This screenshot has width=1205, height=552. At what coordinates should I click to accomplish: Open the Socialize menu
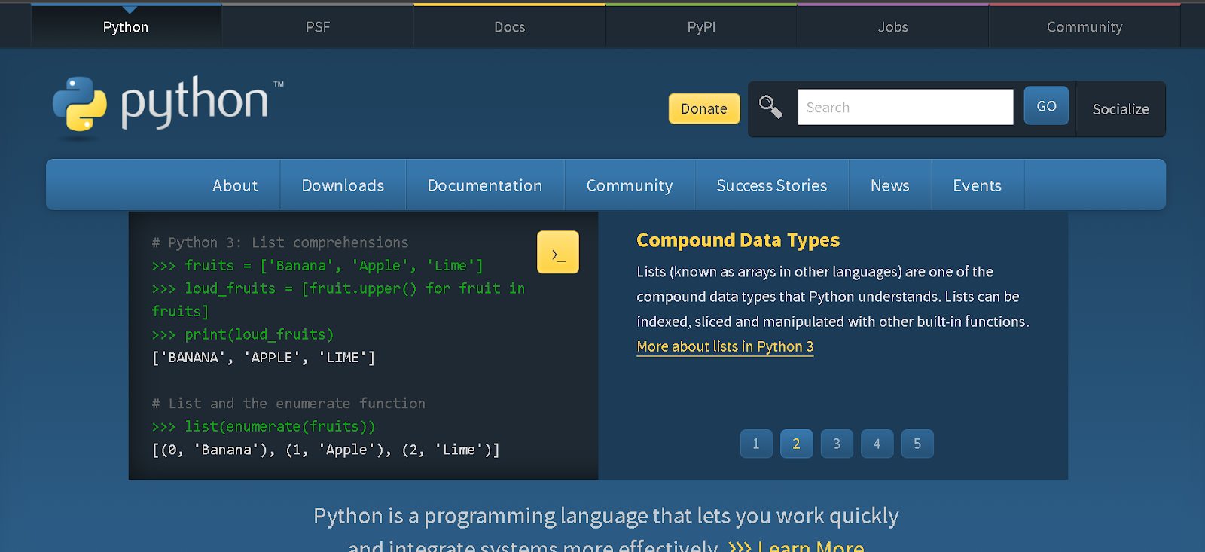[x=1121, y=109]
